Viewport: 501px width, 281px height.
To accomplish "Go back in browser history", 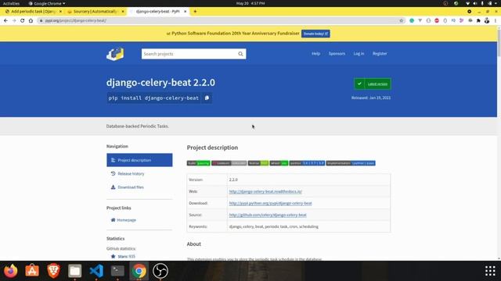I will click(5, 20).
